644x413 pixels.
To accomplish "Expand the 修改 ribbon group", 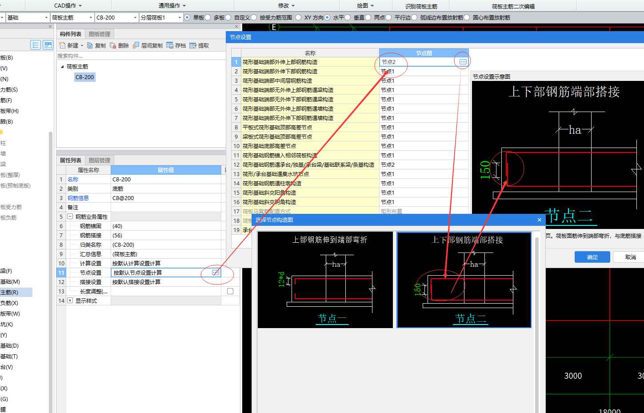I will (x=286, y=5).
